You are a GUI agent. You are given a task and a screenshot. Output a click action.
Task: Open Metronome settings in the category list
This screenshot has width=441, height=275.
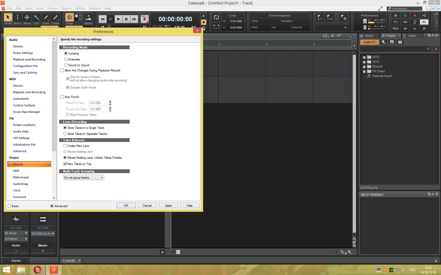tap(21, 177)
